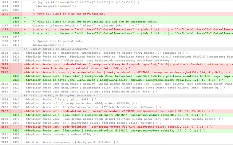The image size is (233, 145).
Task: Click deleted line number 1298
Action: point(5,29)
